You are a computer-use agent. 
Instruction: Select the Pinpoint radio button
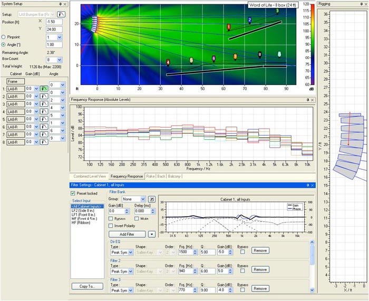click(x=4, y=37)
